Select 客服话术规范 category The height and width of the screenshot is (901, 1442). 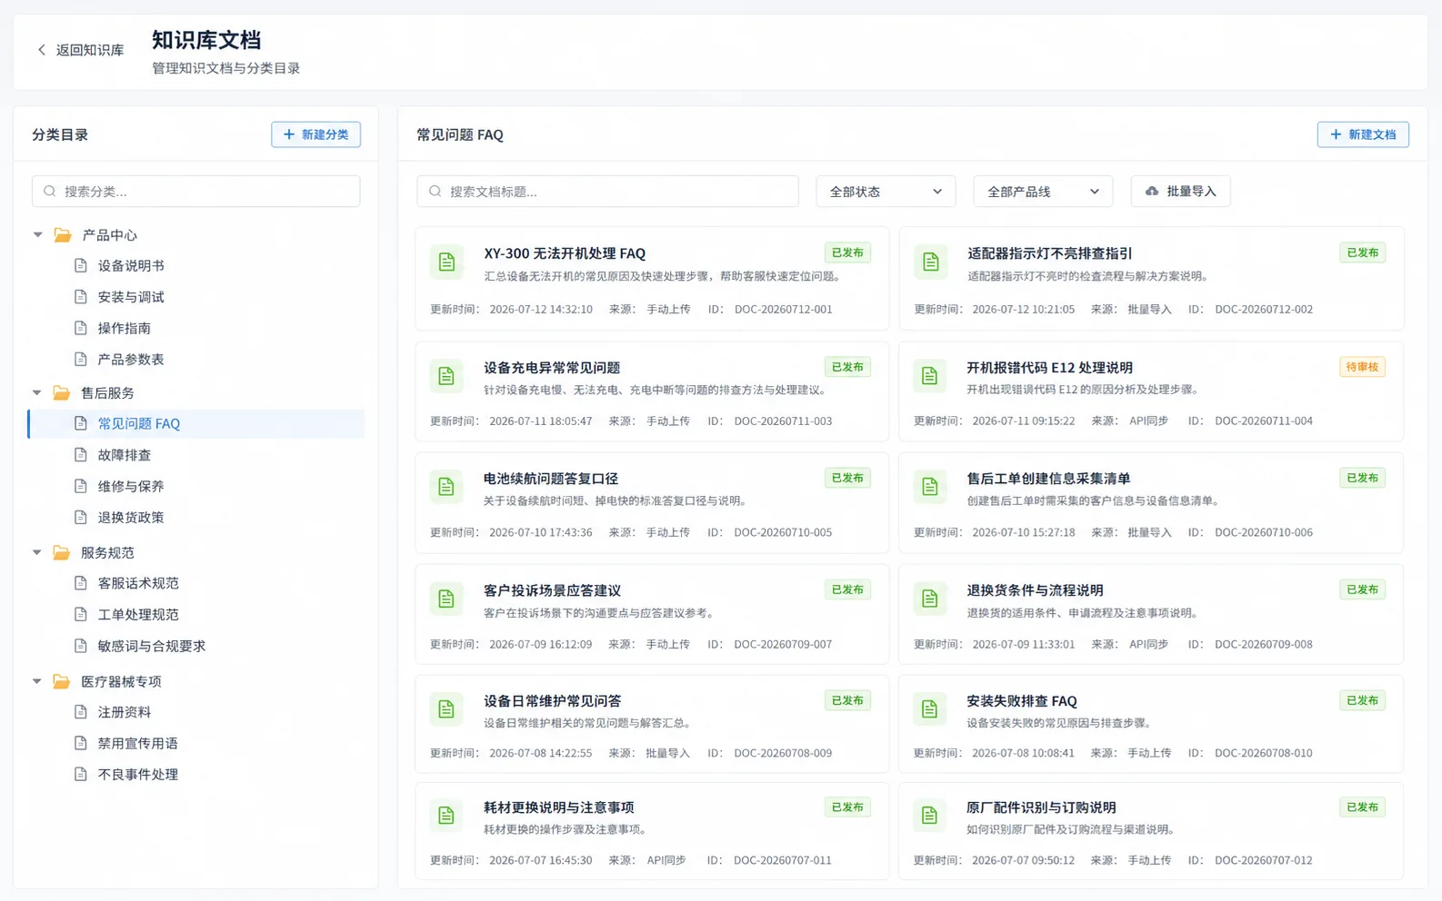tap(138, 583)
